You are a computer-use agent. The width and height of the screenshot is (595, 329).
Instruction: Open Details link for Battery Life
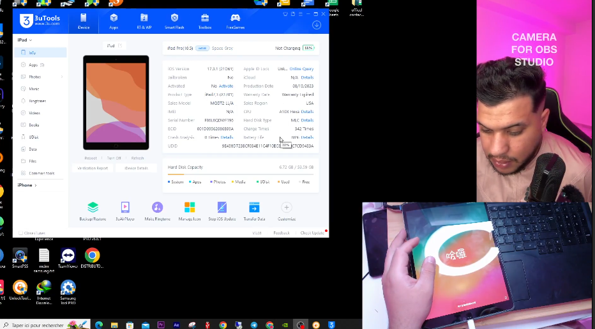307,137
